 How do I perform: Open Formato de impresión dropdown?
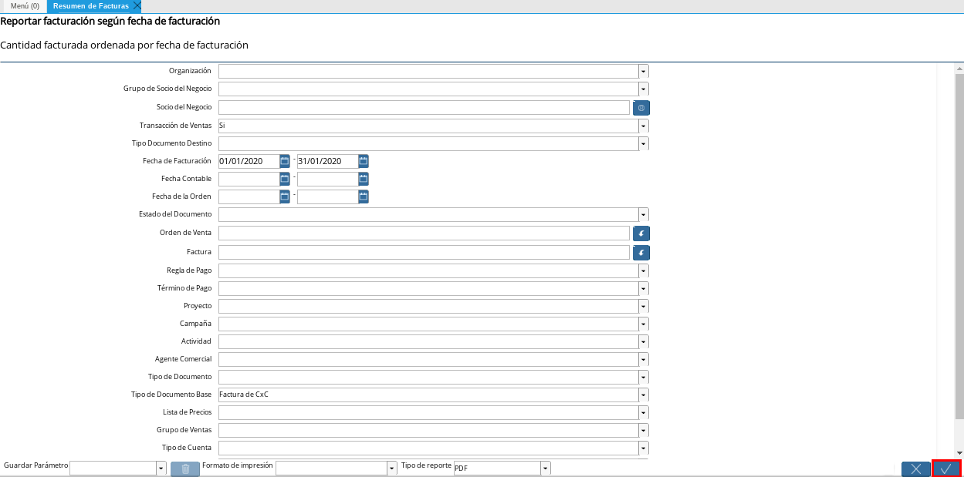391,468
